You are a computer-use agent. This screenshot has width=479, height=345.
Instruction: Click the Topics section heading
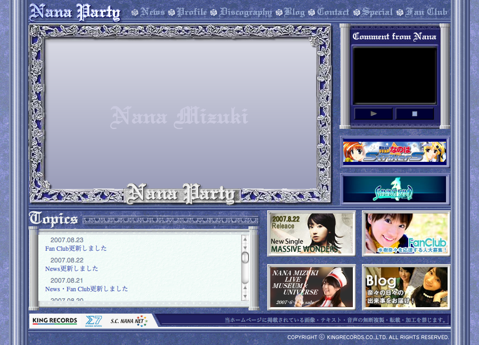pos(53,219)
